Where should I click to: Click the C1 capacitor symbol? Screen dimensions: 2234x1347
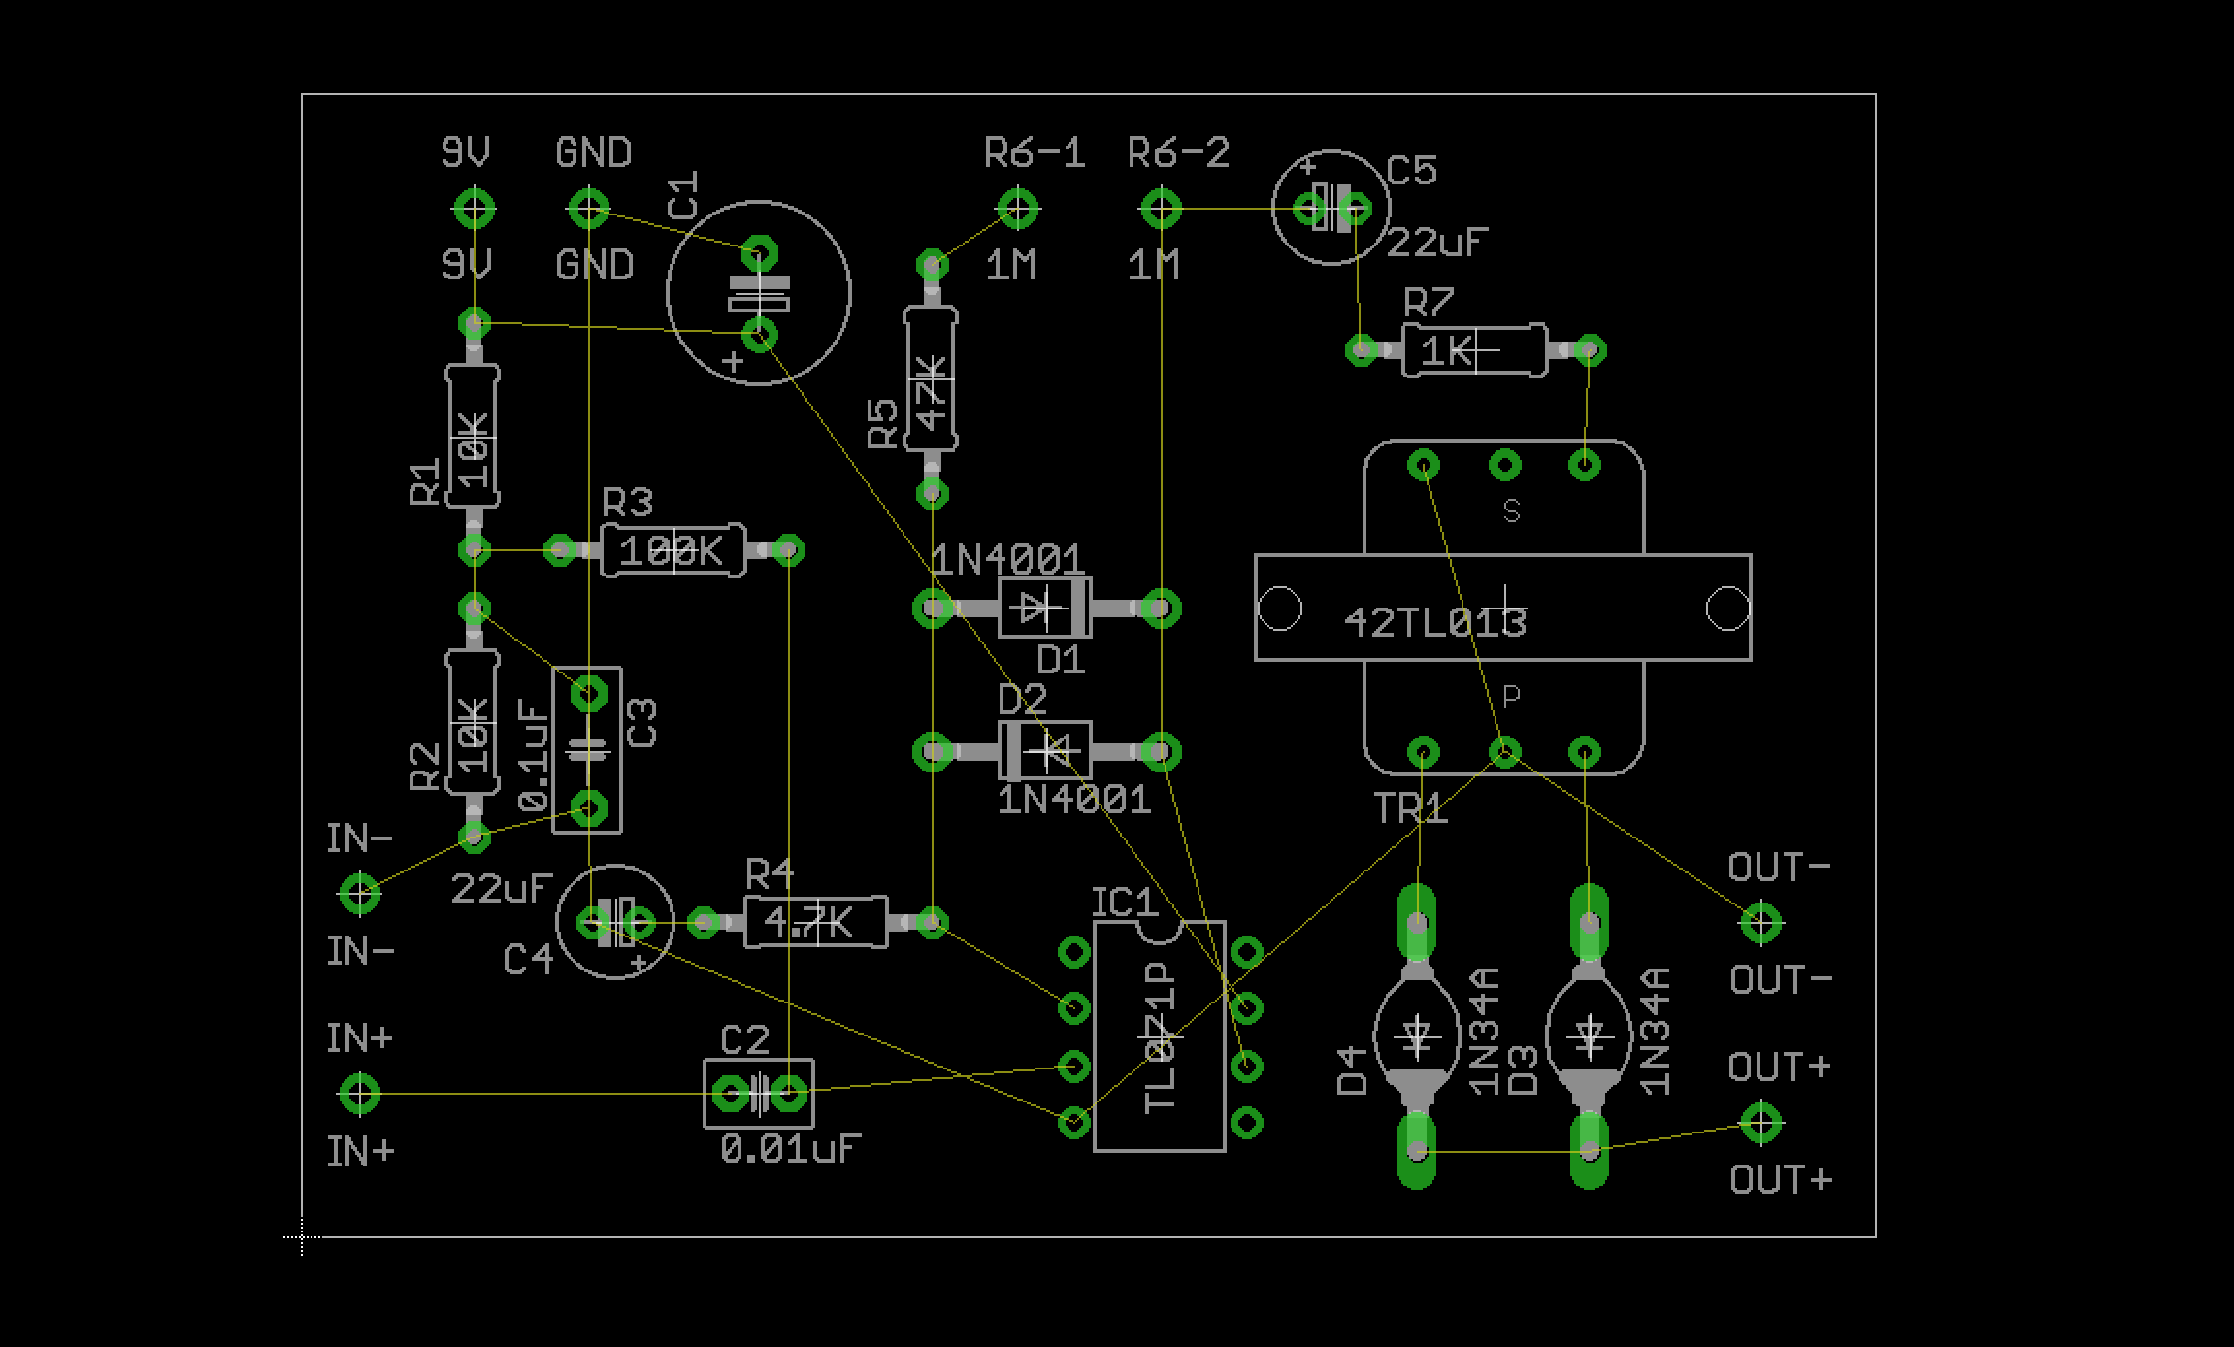click(759, 293)
